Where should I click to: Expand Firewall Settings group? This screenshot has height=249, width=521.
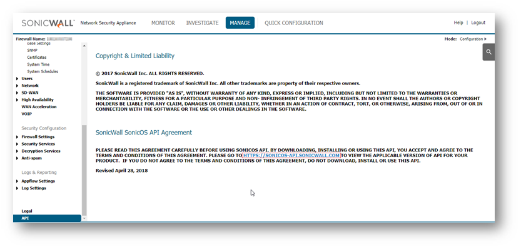click(18, 137)
